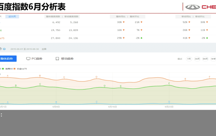216x136 pixels.
Task: Click the Chery logo emblem
Action: [193, 7]
